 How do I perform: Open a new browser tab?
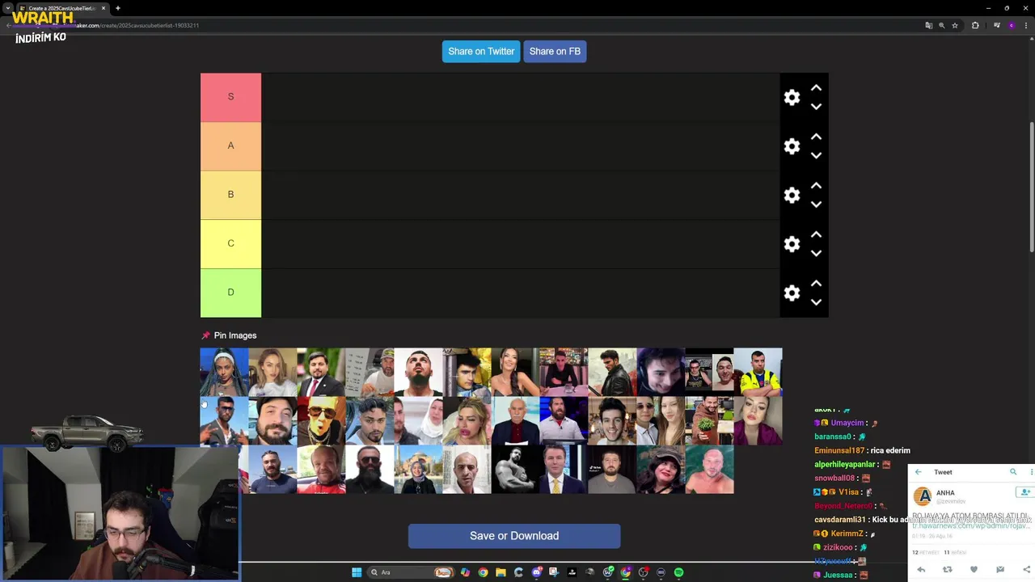pyautogui.click(x=118, y=8)
